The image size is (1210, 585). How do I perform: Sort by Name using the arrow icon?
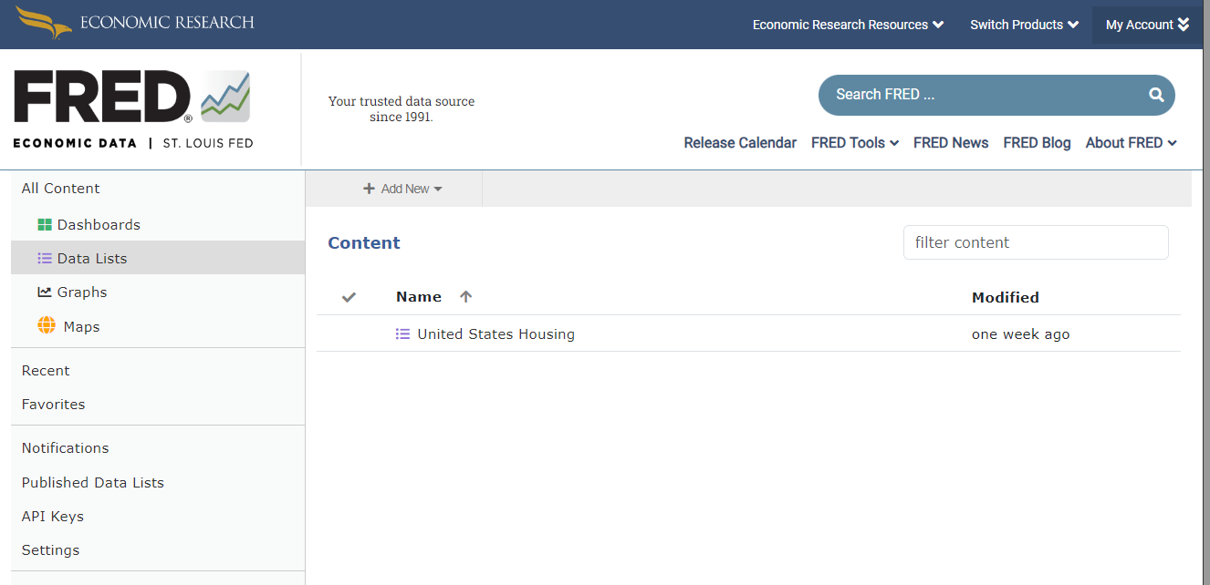(466, 297)
